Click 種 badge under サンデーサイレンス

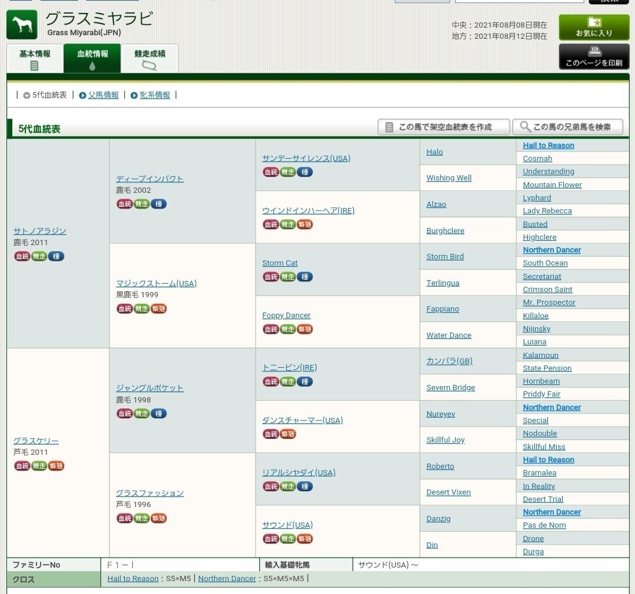point(305,172)
